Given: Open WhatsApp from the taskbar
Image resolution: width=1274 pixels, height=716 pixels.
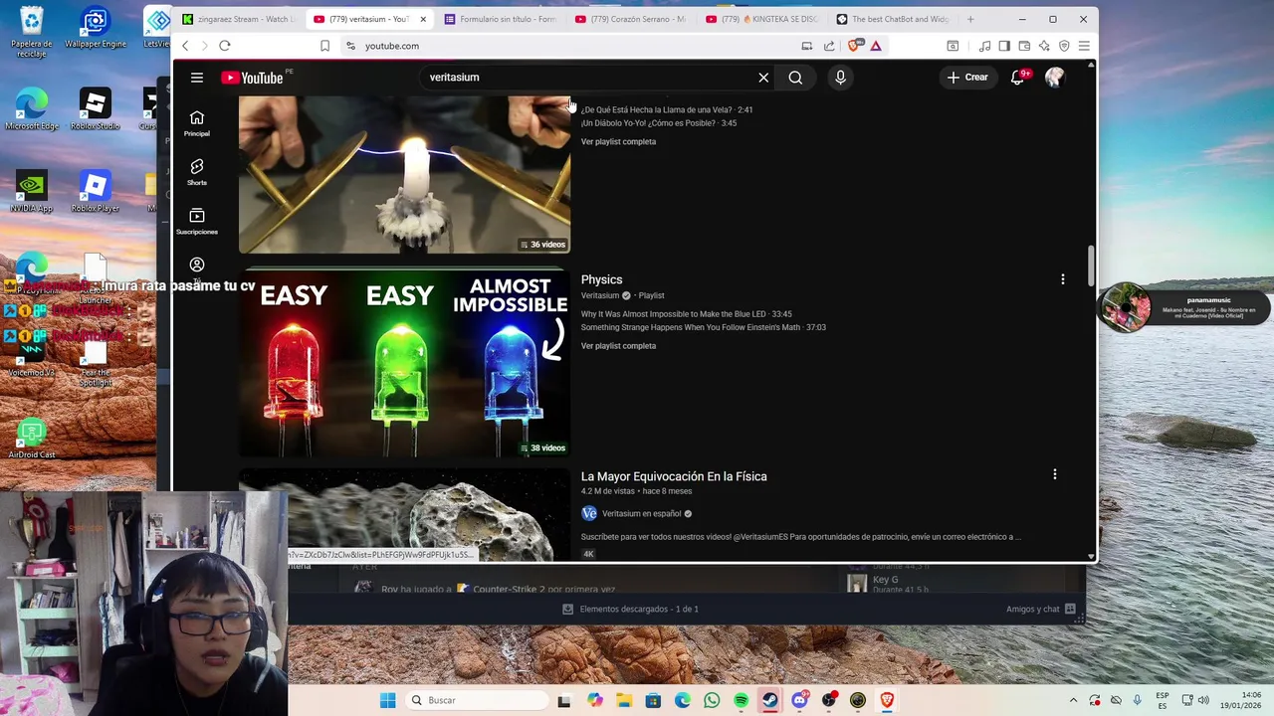Looking at the screenshot, I should [712, 700].
